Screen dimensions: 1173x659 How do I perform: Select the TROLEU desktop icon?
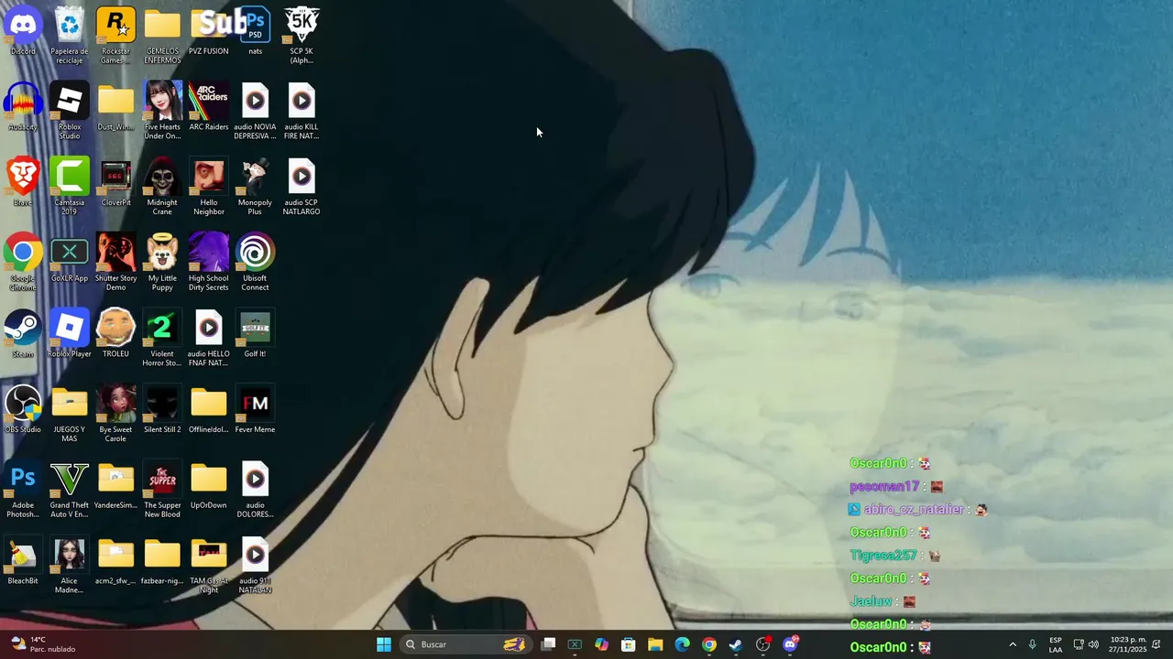(115, 334)
